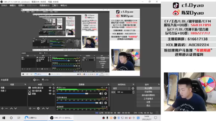Open the 视图(V) menu
216x121 pixels.
click(21, 5)
